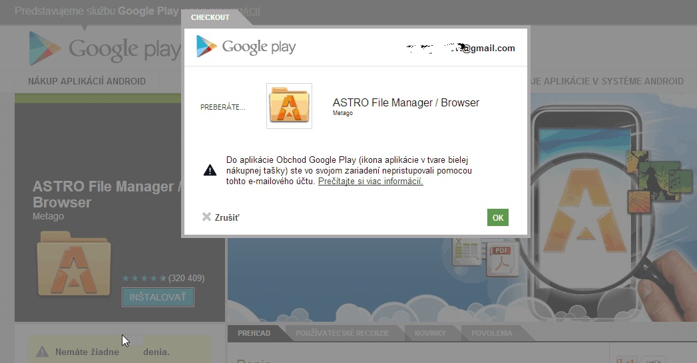Click 'Predstavujeme službu Google Play' header text

(x=97, y=11)
